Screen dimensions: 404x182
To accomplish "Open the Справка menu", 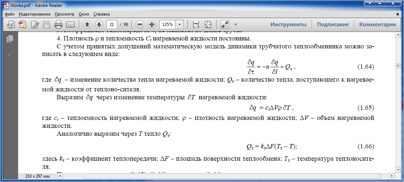I will (101, 14).
